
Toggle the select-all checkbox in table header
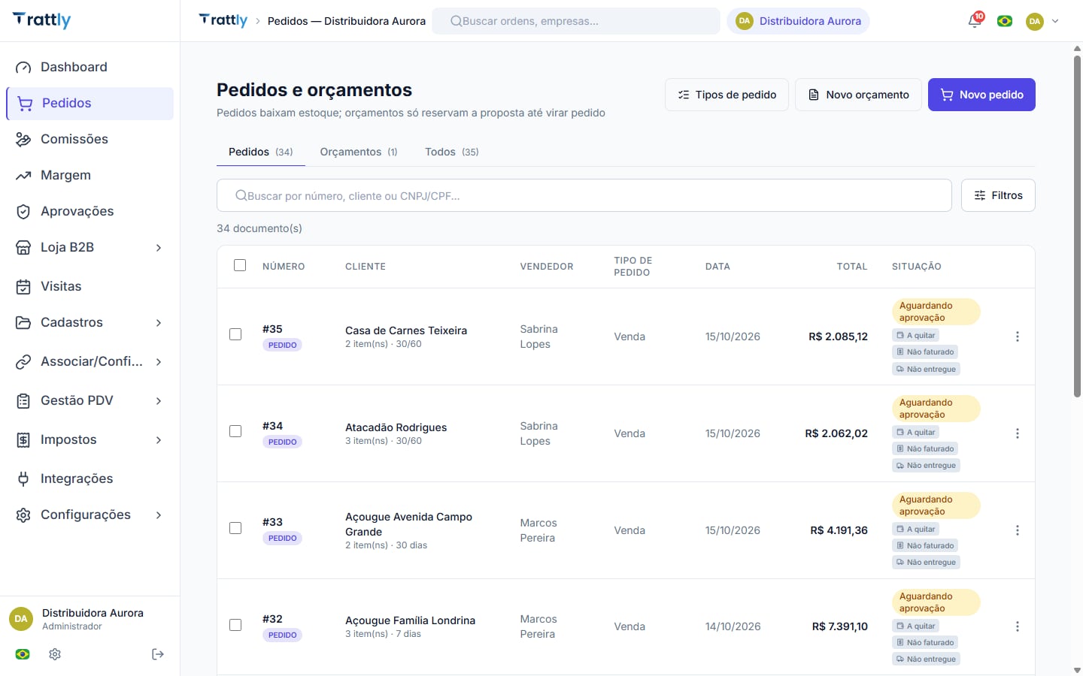coord(240,265)
